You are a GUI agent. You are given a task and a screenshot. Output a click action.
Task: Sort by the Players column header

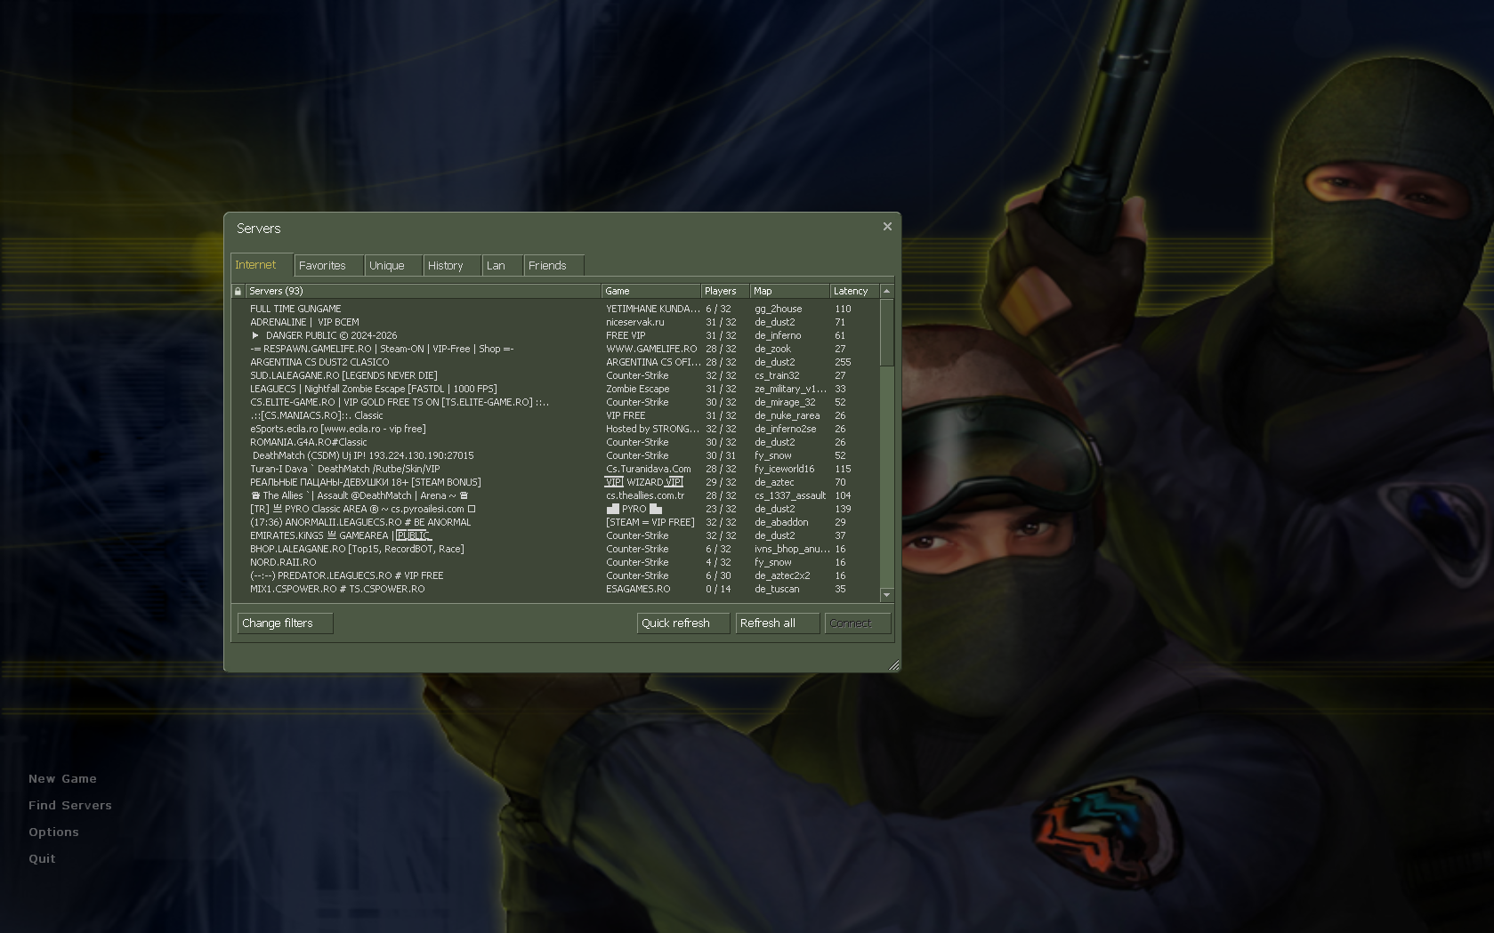point(725,291)
